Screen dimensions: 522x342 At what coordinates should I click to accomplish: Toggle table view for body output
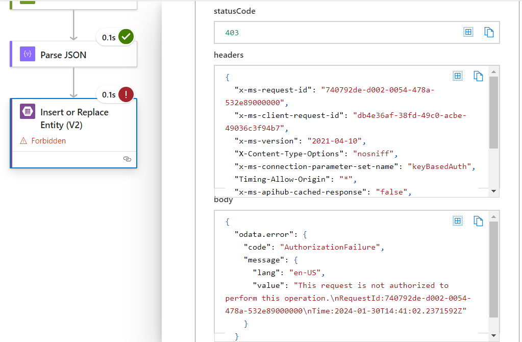[x=458, y=221]
